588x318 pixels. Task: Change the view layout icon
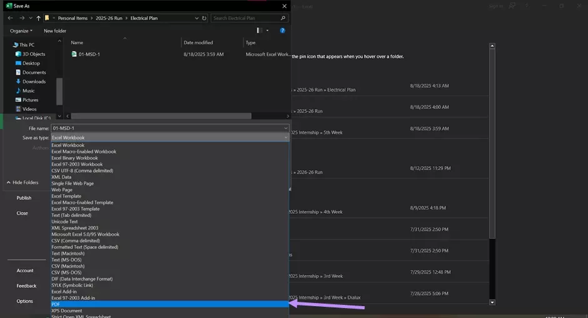259,31
